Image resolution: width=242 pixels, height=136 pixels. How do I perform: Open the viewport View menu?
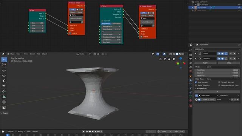pos(26,54)
